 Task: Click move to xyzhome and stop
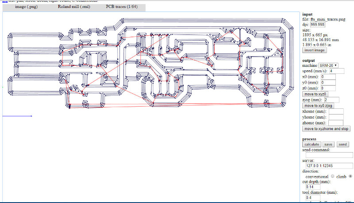pyautogui.click(x=326, y=129)
